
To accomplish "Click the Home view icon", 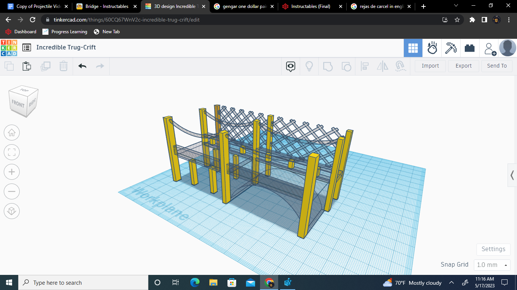I will tap(11, 133).
